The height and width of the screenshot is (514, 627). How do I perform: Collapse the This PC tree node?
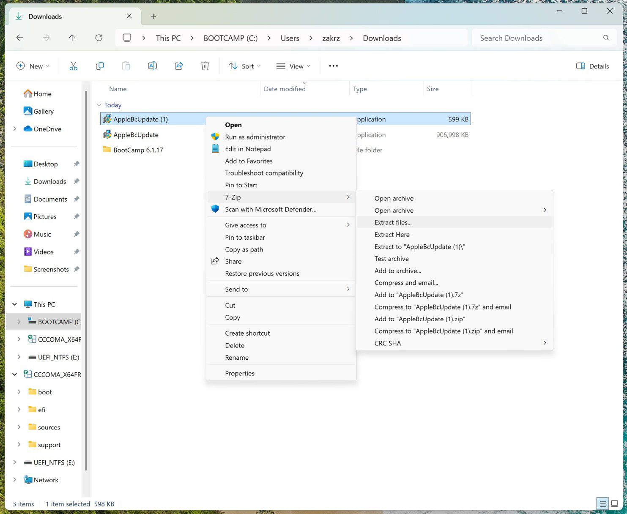pos(15,304)
